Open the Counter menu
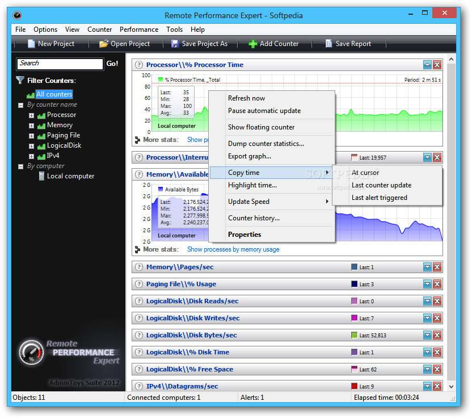The width and height of the screenshot is (472, 418). coord(100,30)
